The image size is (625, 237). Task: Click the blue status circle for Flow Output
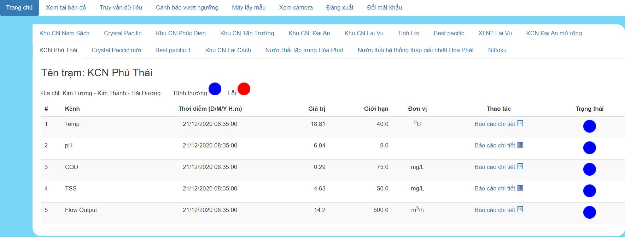[x=589, y=212]
